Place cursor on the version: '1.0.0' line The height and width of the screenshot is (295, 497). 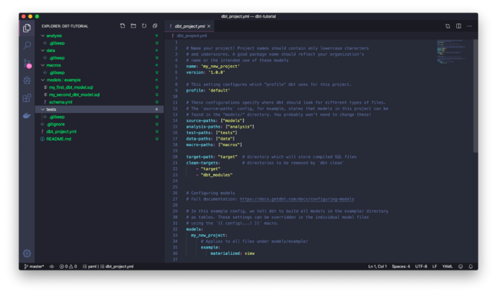[x=205, y=72]
